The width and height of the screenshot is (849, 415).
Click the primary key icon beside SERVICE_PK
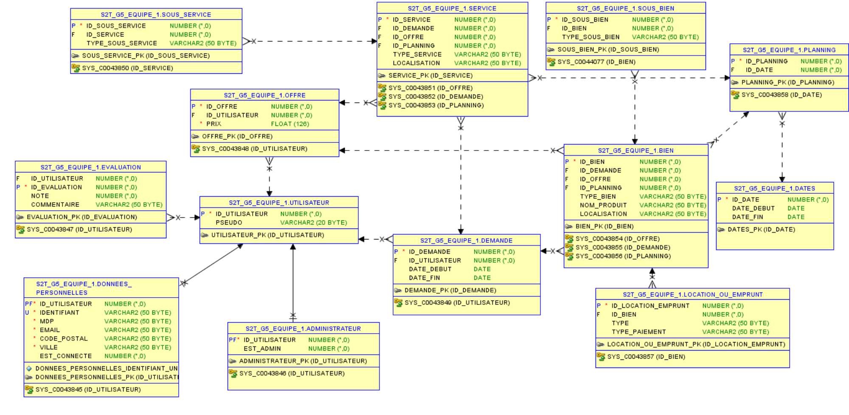pyautogui.click(x=382, y=76)
